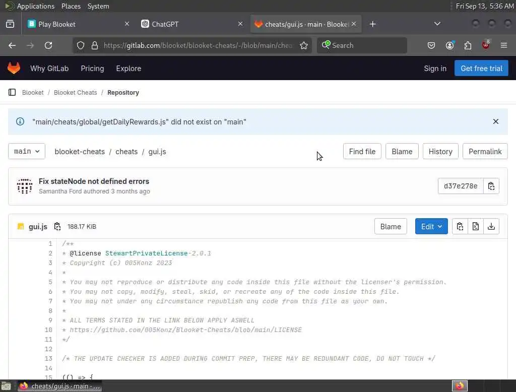Click Sign in link
The height and width of the screenshot is (392, 516).
coord(435,69)
